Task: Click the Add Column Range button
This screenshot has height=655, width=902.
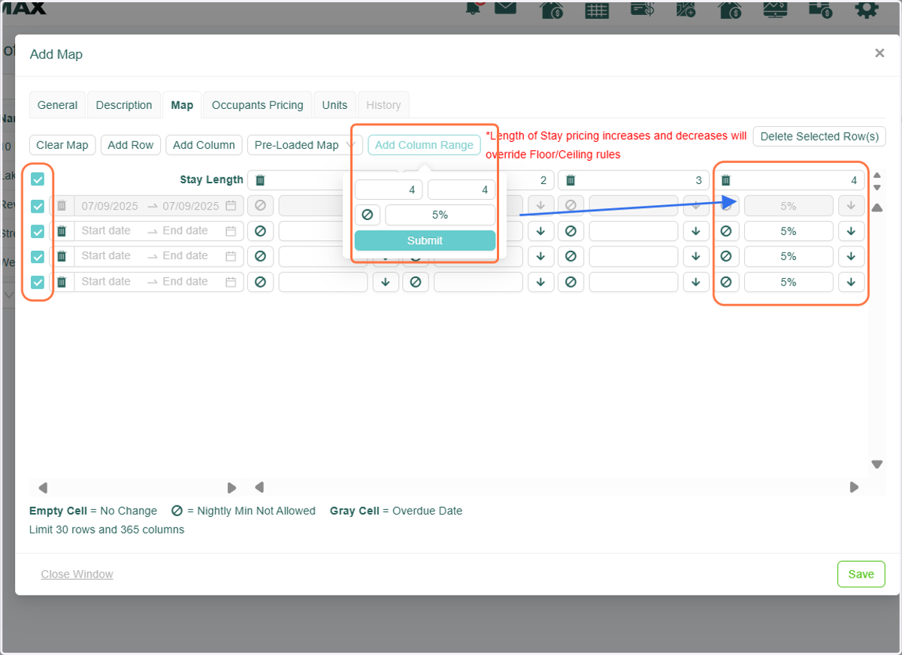Action: (x=424, y=145)
